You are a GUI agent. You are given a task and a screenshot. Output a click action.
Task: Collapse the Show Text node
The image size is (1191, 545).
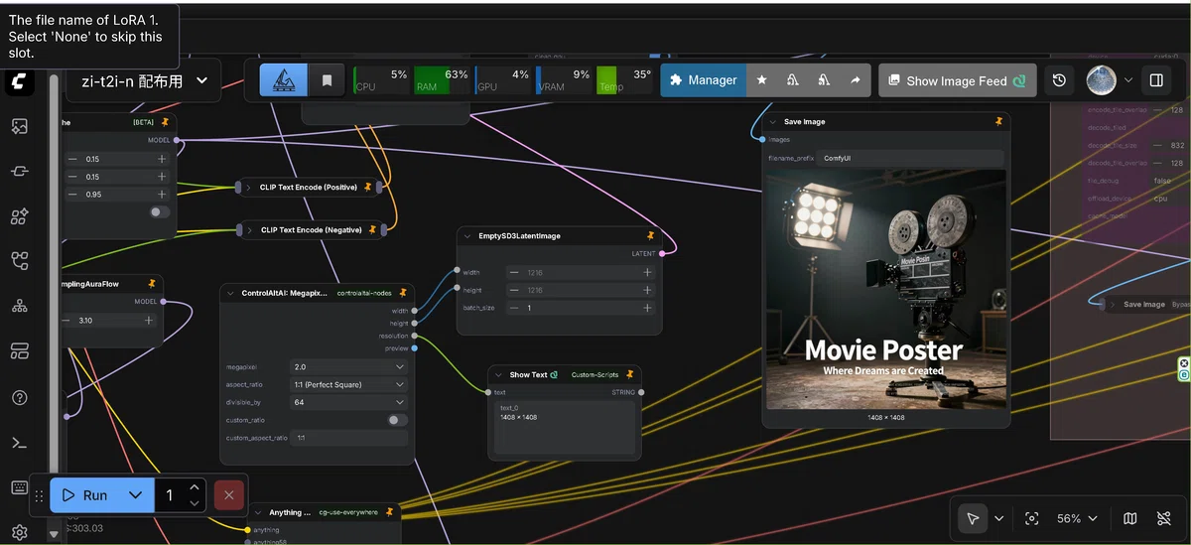(x=498, y=374)
